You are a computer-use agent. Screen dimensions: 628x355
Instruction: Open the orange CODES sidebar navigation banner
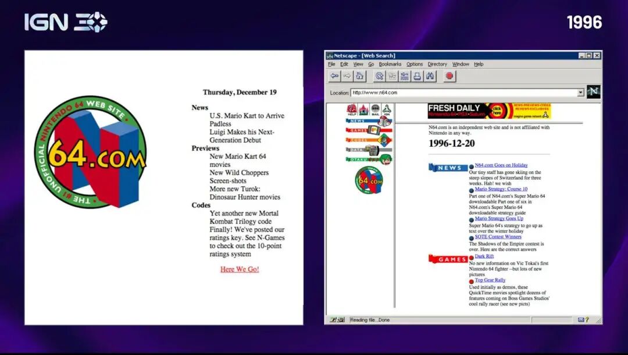(x=369, y=140)
